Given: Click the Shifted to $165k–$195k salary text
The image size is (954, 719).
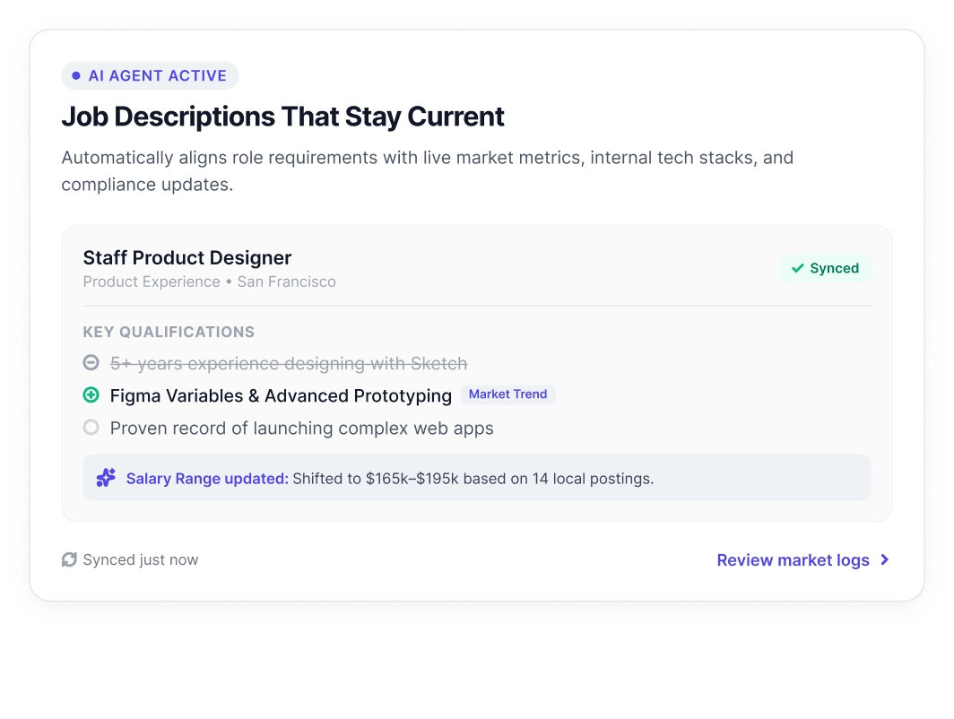Looking at the screenshot, I should coord(473,479).
